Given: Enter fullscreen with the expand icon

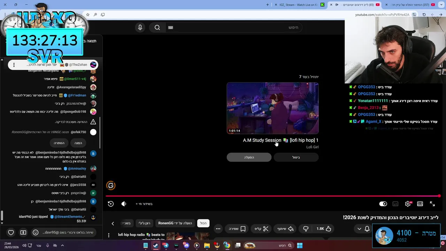Looking at the screenshot, I should click(432, 204).
